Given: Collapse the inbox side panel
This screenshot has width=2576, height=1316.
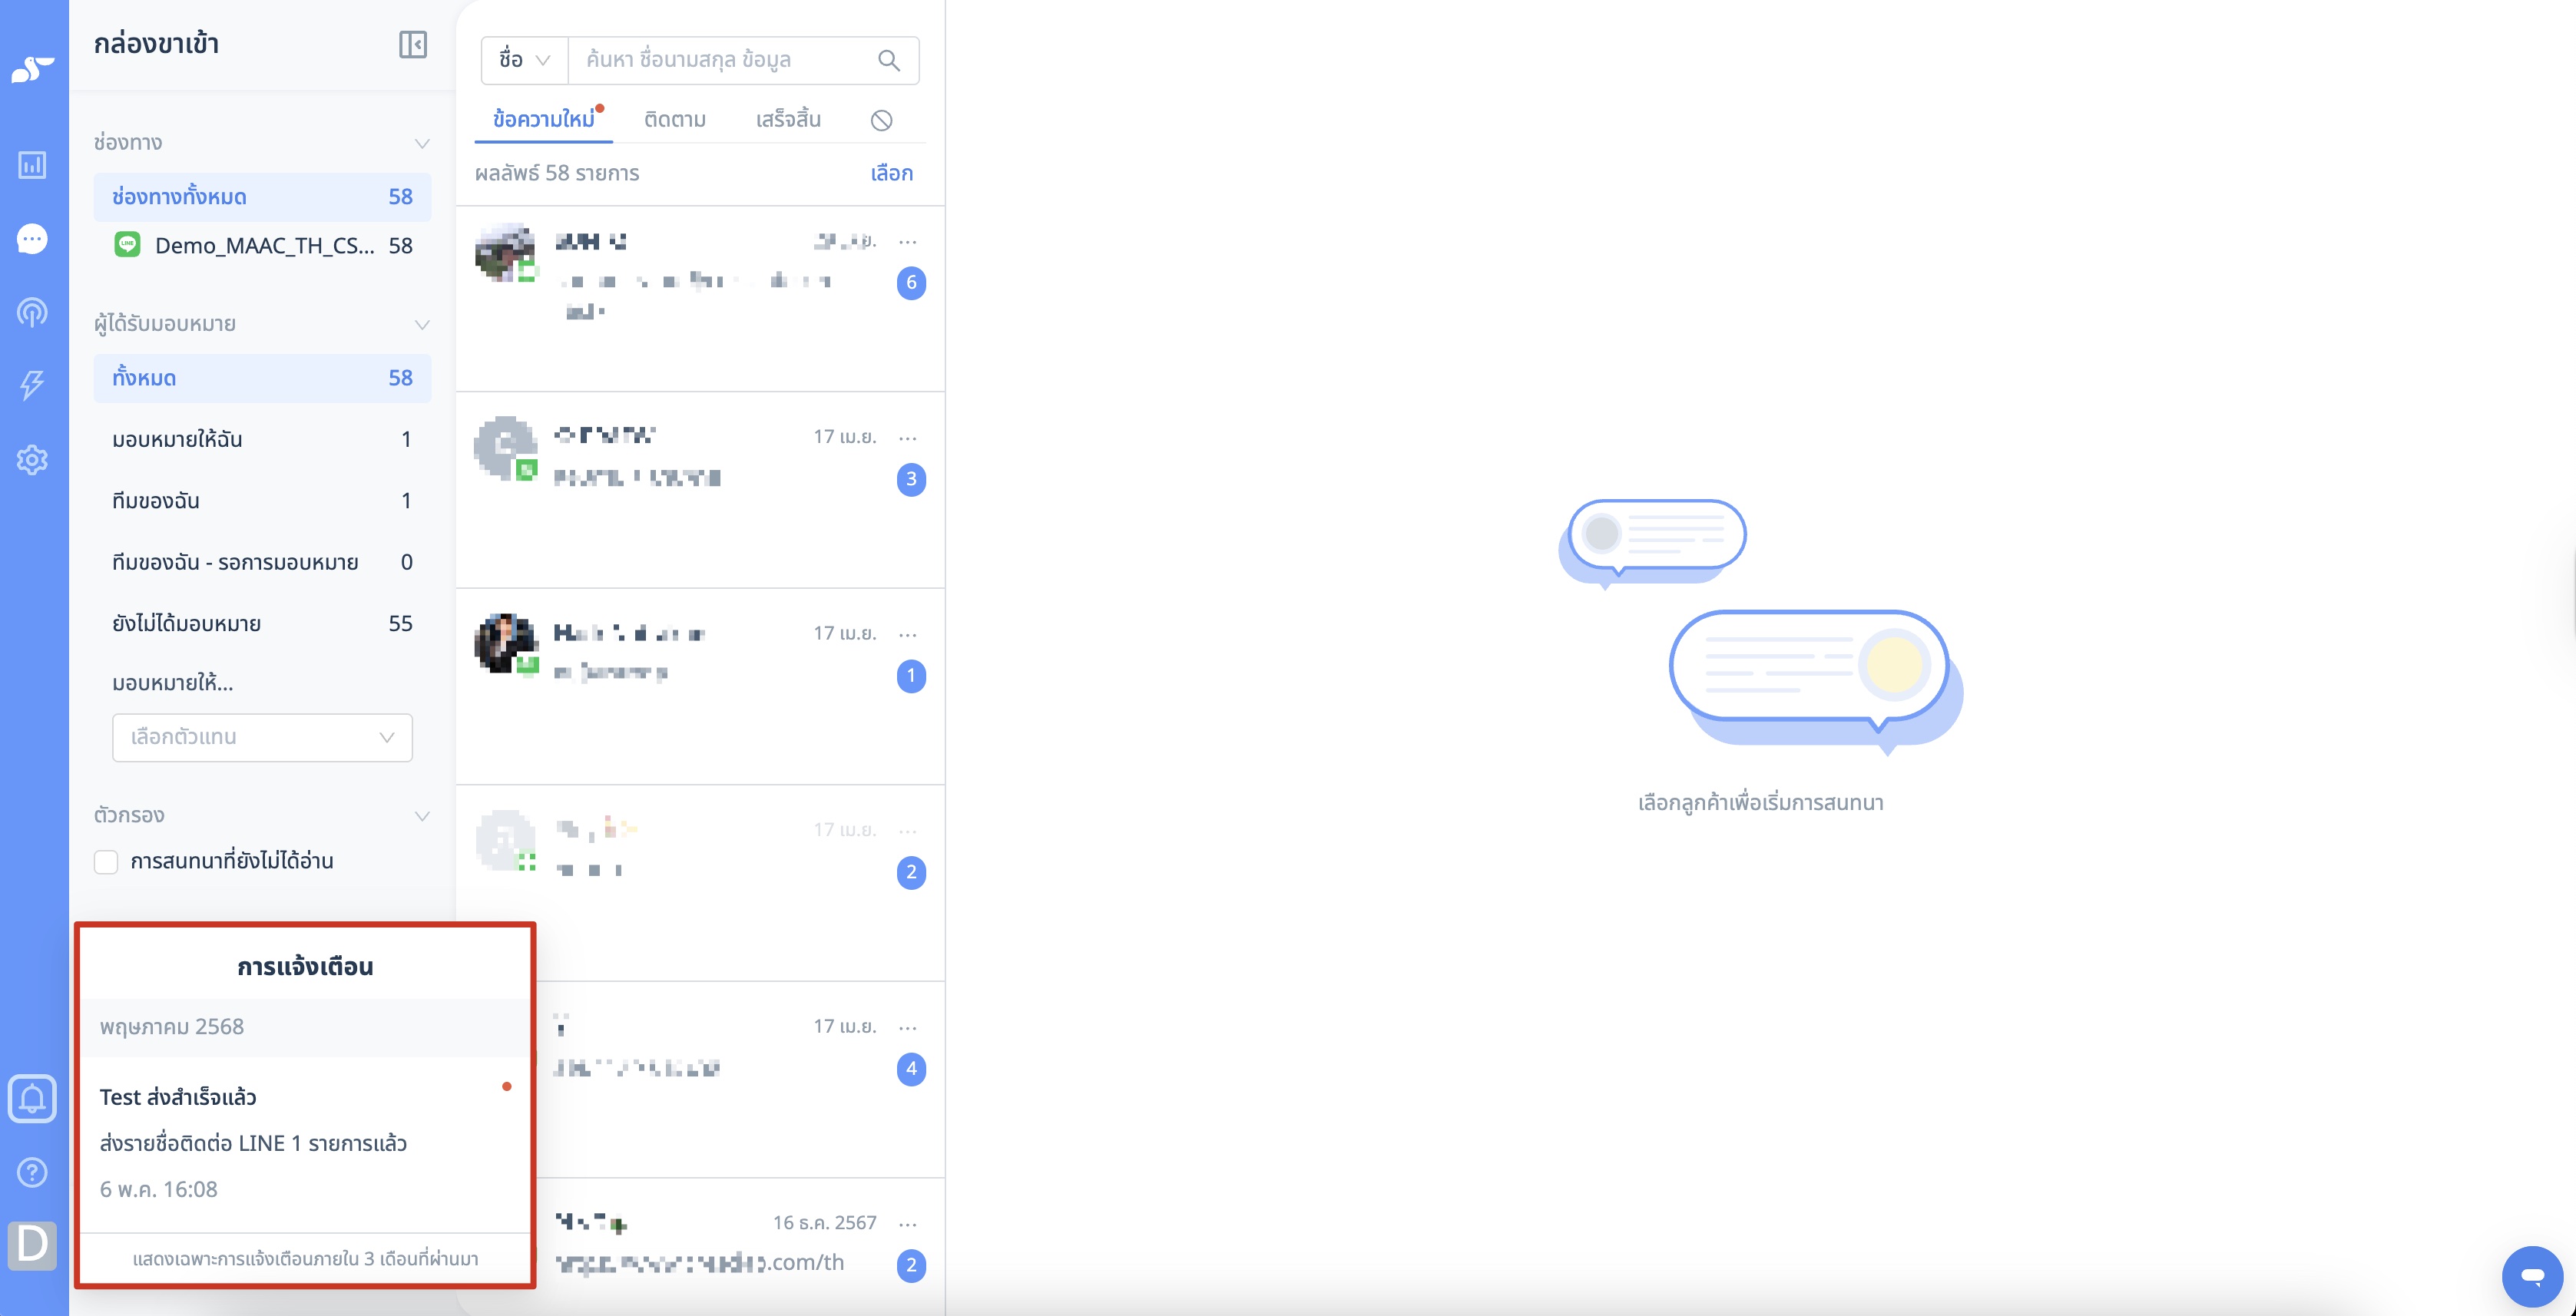Looking at the screenshot, I should pos(413,44).
